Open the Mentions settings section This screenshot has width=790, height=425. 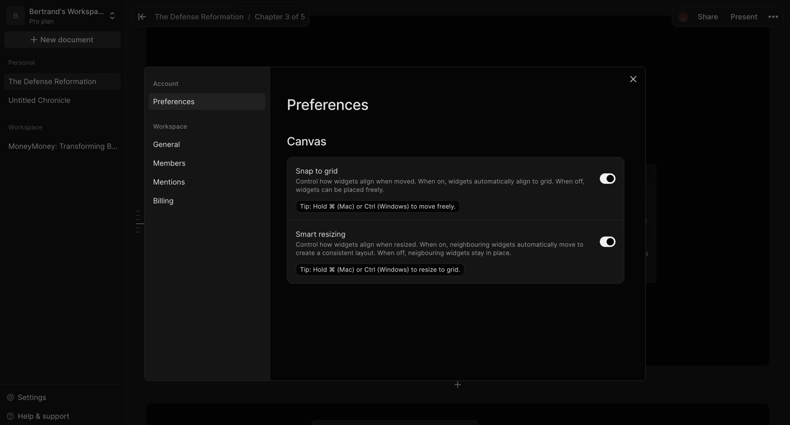pyautogui.click(x=207, y=182)
